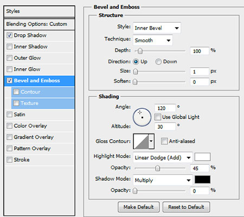
Task: Click the Size value field
Action: point(200,71)
